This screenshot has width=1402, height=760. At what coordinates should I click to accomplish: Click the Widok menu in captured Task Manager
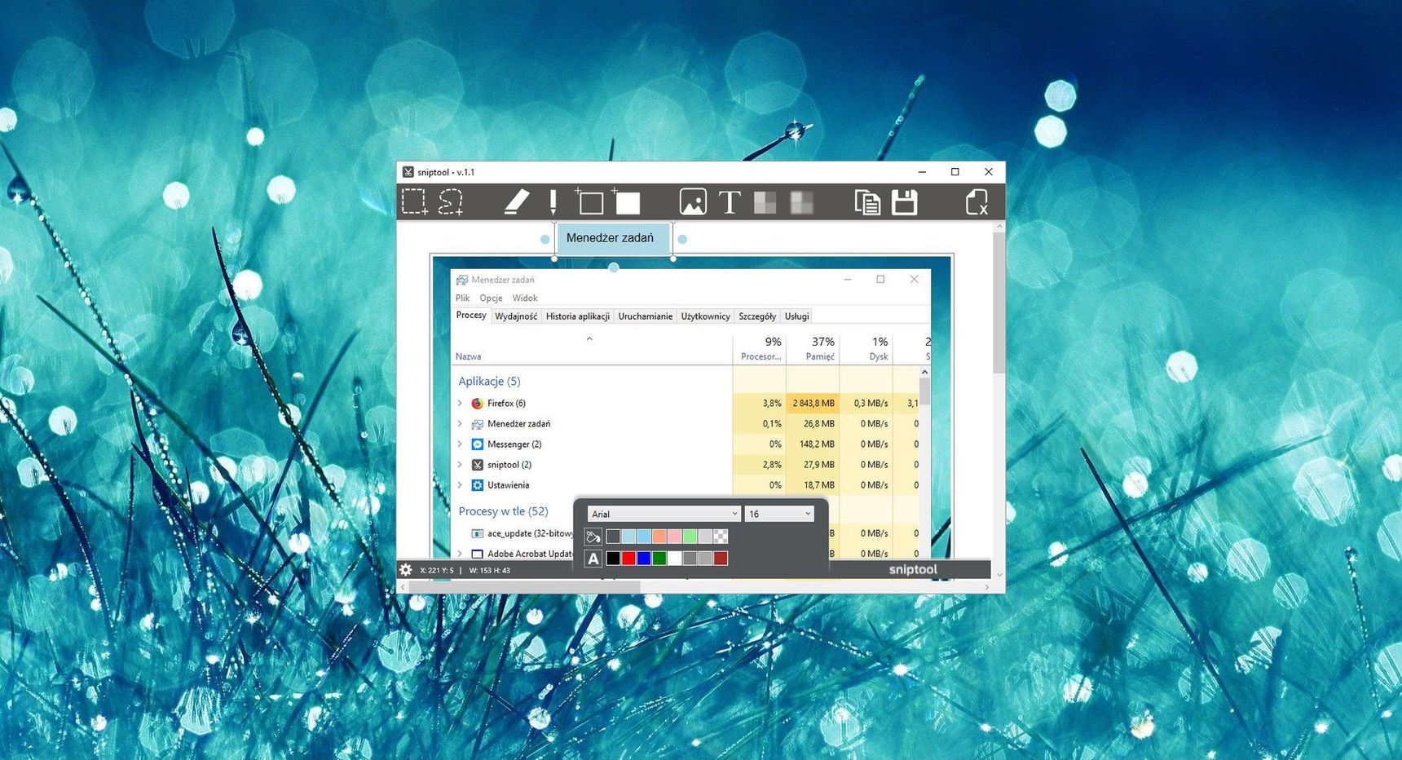point(525,298)
